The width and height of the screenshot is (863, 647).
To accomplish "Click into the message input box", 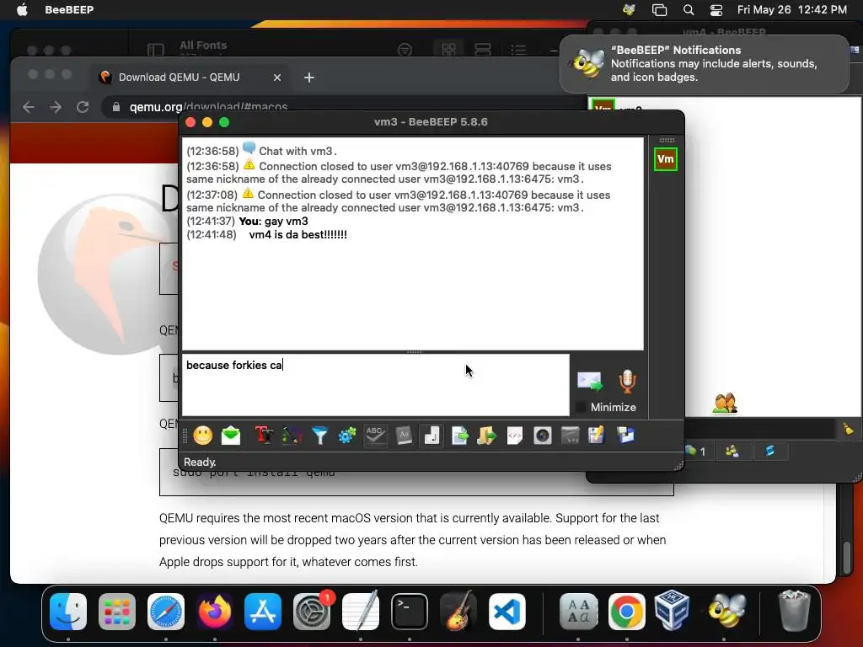I will (x=375, y=384).
